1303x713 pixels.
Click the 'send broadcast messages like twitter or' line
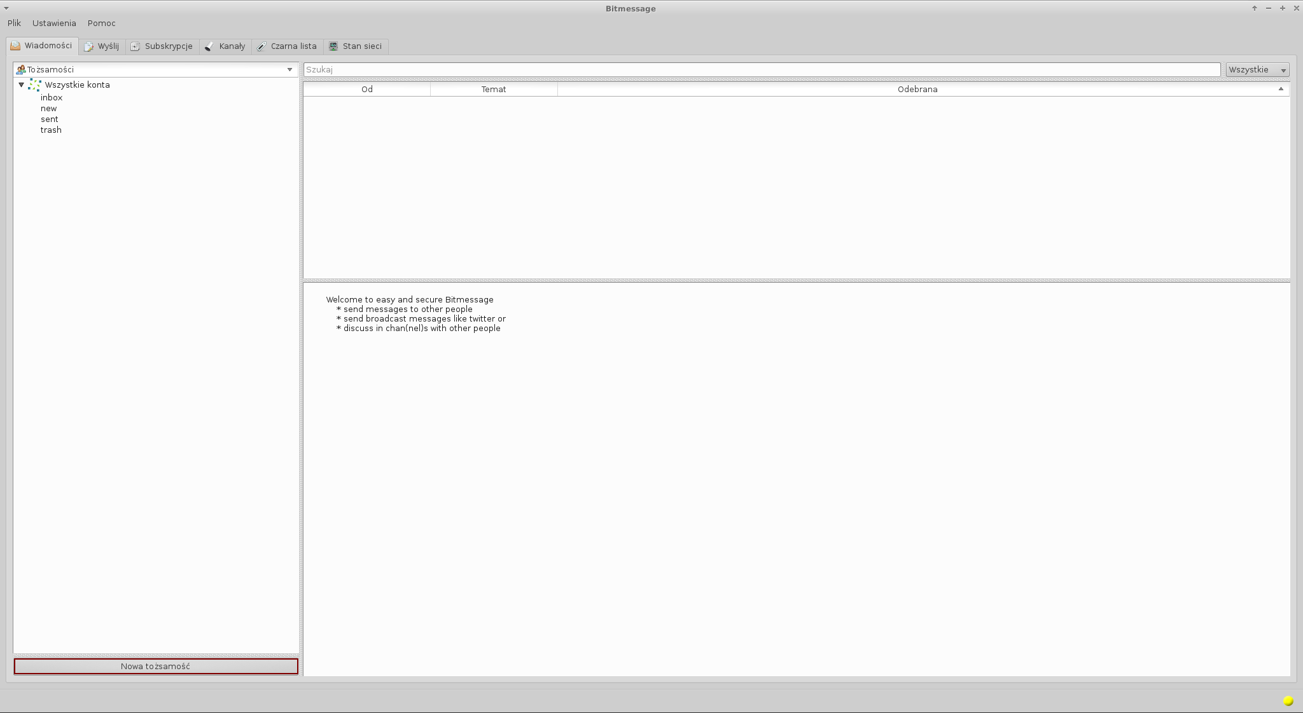pyautogui.click(x=424, y=318)
